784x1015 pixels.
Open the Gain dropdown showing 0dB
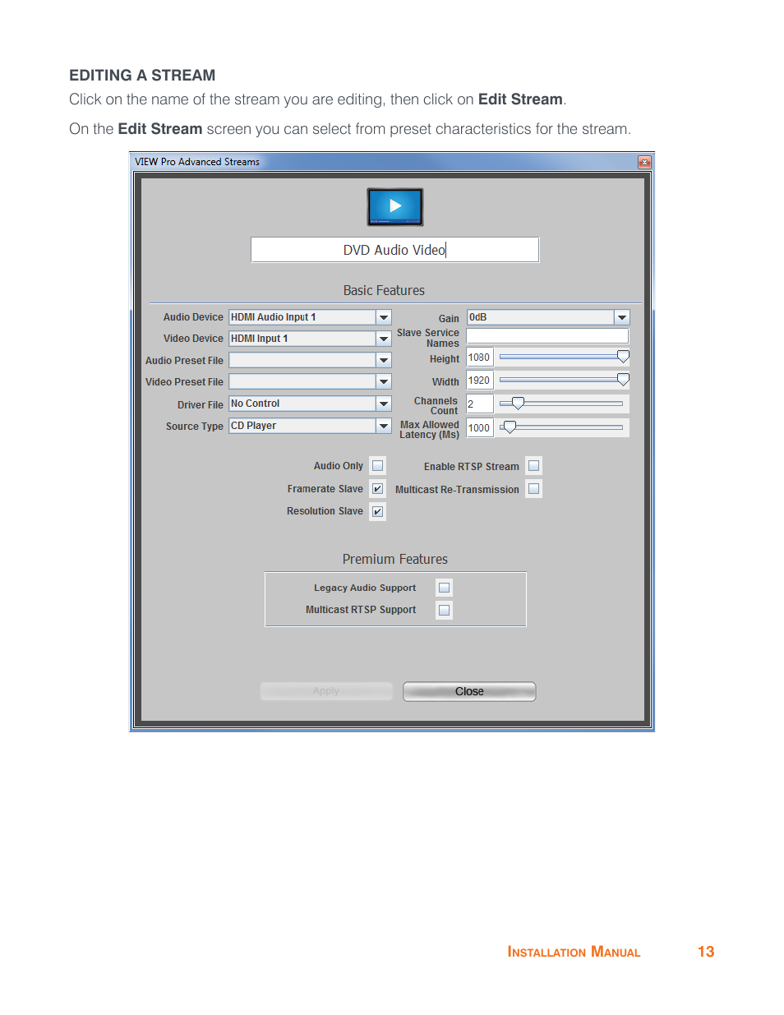622,317
